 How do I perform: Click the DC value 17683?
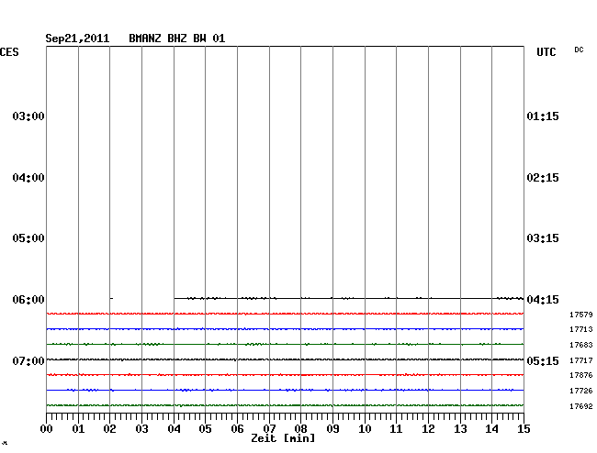(581, 345)
